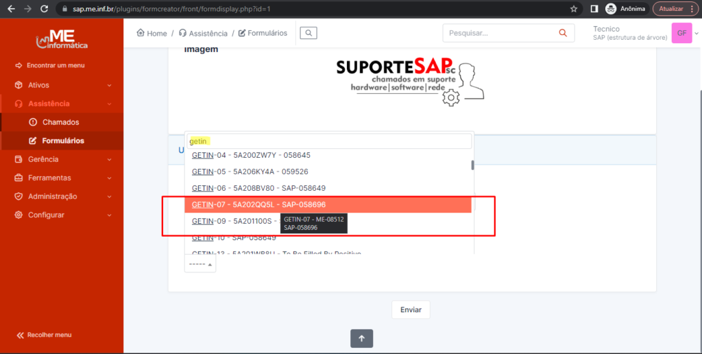
Task: Click Tecnico SAP profile entity text
Action: point(630,33)
